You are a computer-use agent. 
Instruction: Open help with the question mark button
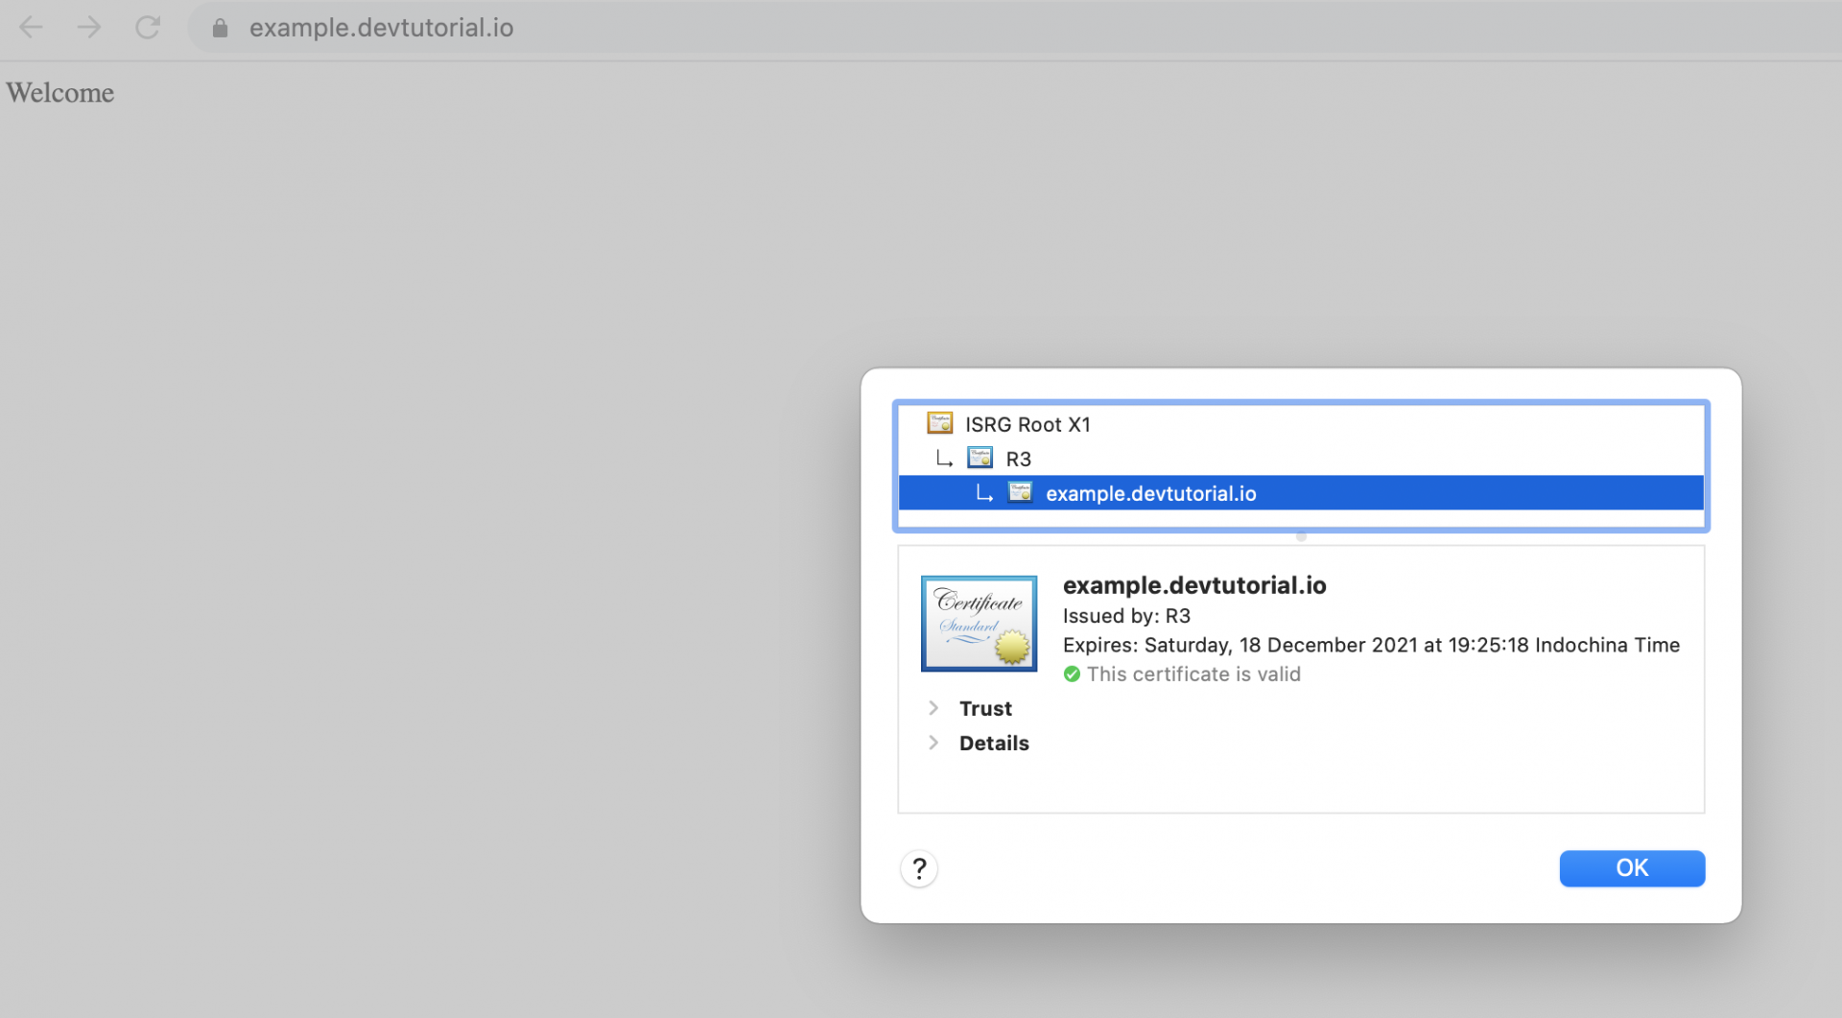click(919, 869)
